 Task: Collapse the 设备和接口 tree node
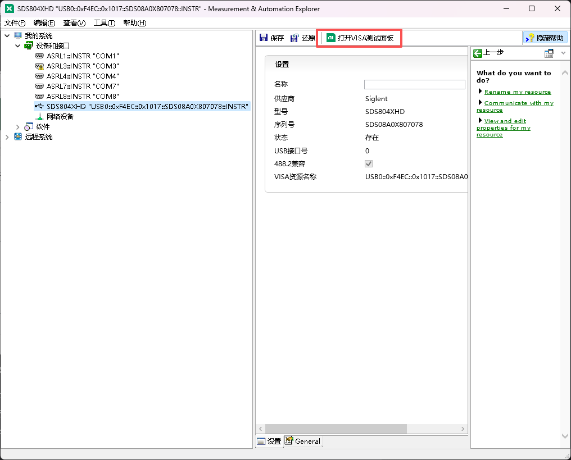click(18, 46)
